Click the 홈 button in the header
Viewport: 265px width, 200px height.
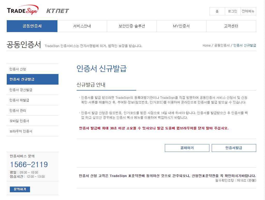(217, 11)
